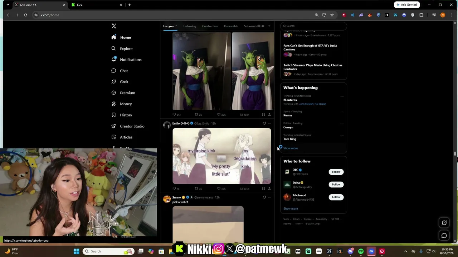Switch to the Creator Fam tab

(210, 26)
